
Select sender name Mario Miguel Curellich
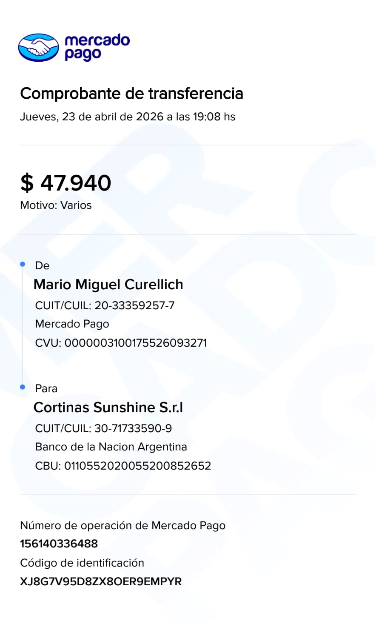(108, 285)
